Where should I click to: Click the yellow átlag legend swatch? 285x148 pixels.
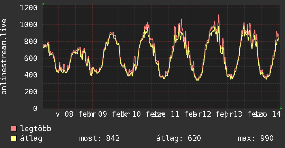click(x=13, y=138)
